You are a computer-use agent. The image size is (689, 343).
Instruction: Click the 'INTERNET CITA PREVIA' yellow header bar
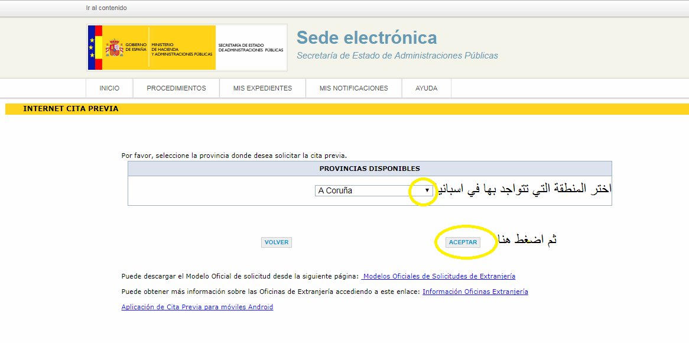click(71, 109)
